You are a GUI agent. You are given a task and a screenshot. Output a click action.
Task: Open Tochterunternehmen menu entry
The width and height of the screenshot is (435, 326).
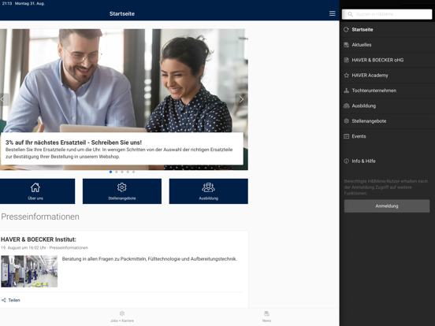point(387,91)
